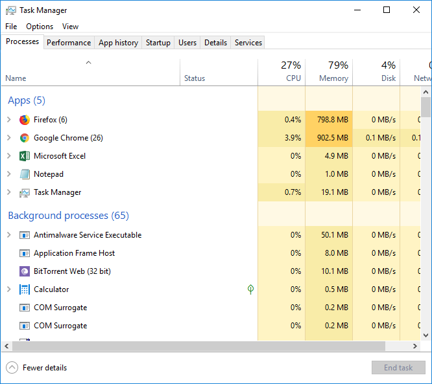Expand the Firefox (6) process group
This screenshot has width=432, height=384.
[x=9, y=120]
